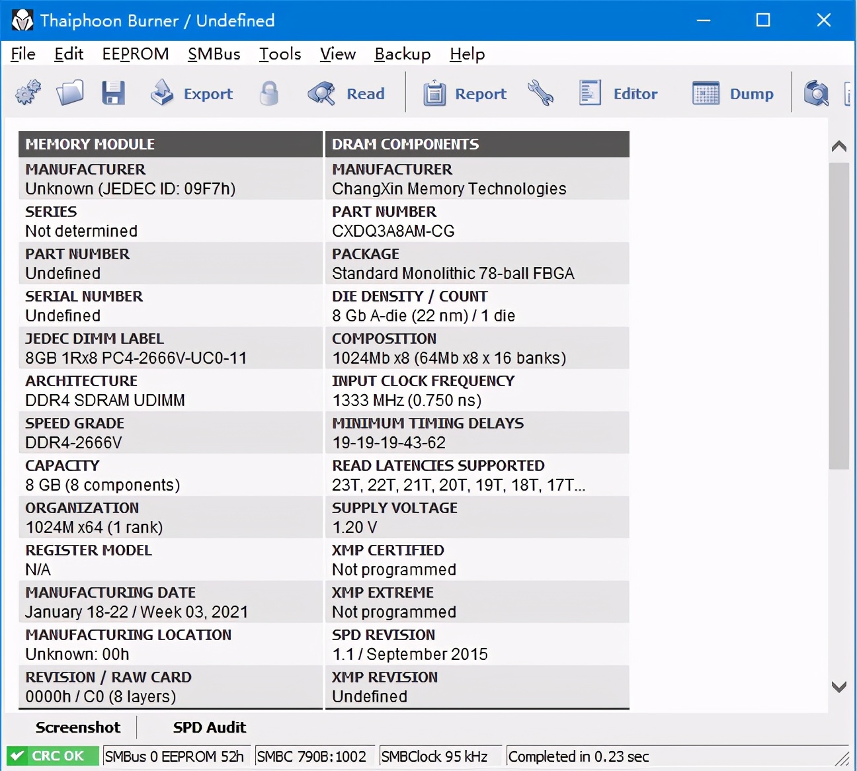Click the CRC OK status indicator
Screen dimensions: 857x771
[x=52, y=756]
